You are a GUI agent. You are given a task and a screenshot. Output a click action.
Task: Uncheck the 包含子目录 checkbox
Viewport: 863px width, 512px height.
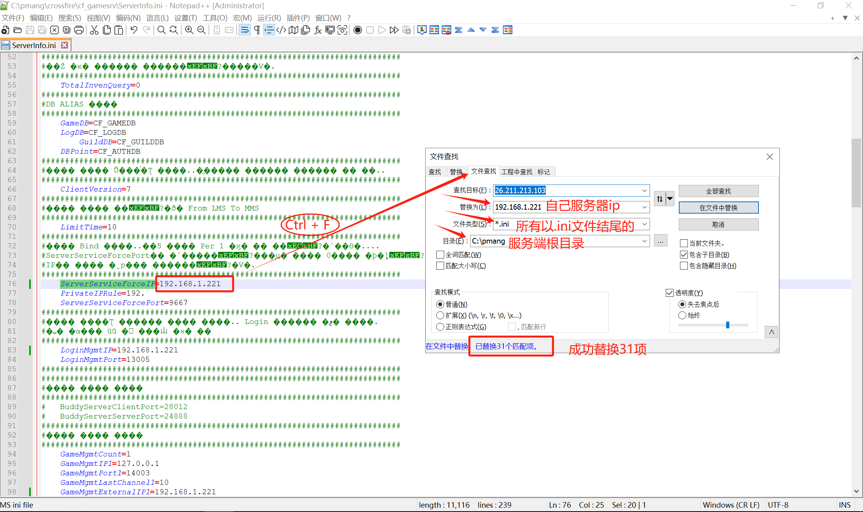point(684,255)
